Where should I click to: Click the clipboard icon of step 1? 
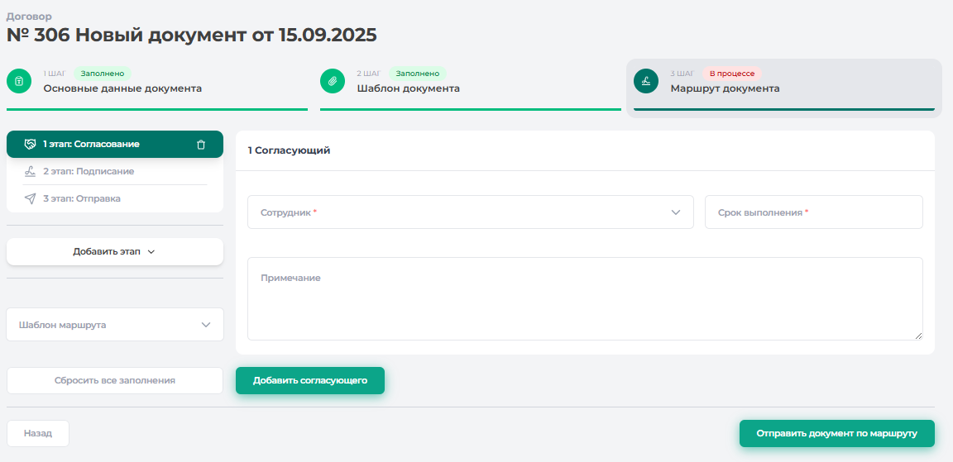pyautogui.click(x=18, y=81)
